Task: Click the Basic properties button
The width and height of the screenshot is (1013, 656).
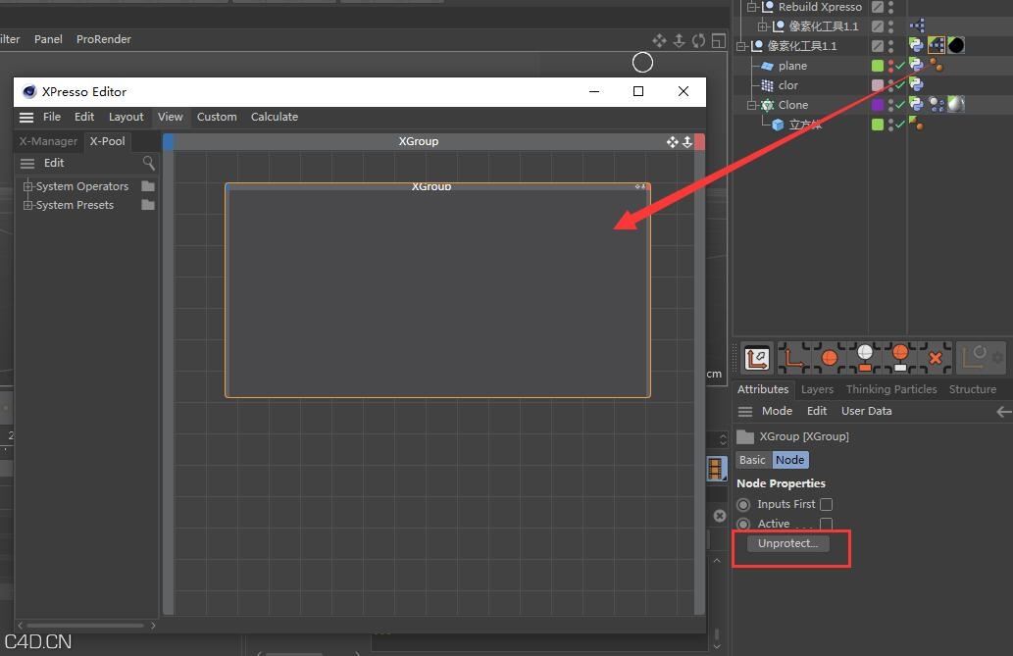Action: [x=752, y=460]
